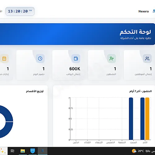This screenshot has height=155, width=155.
Task: Open File Explorer from the taskbar
Action: 23,151
